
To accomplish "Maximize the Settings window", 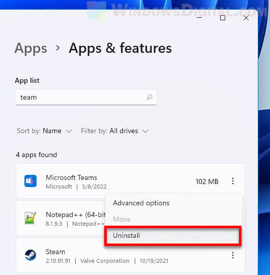I will click(x=223, y=18).
